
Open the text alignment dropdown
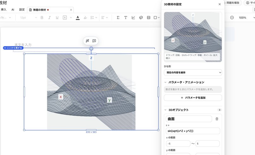point(104,18)
